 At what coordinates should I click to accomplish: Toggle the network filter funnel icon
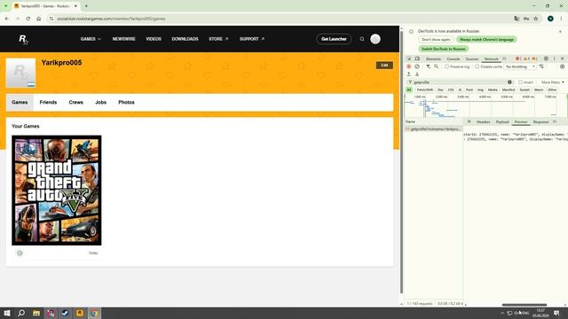(x=428, y=66)
